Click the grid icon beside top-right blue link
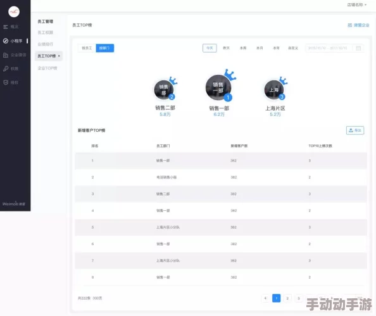 point(350,25)
